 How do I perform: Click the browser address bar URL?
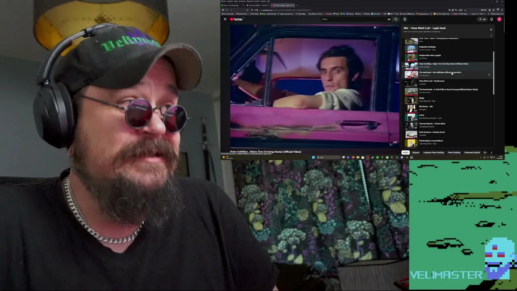(286, 10)
